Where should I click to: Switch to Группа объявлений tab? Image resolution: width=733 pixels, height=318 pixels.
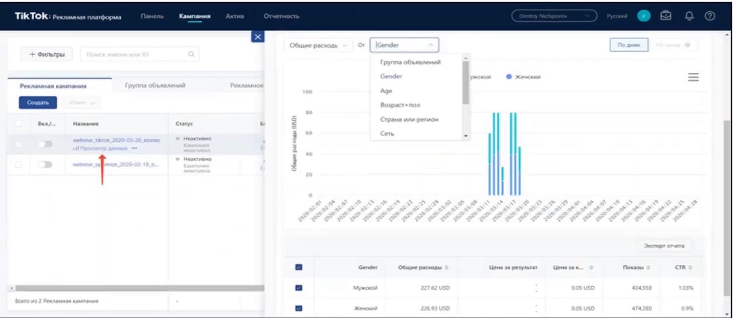pos(155,85)
